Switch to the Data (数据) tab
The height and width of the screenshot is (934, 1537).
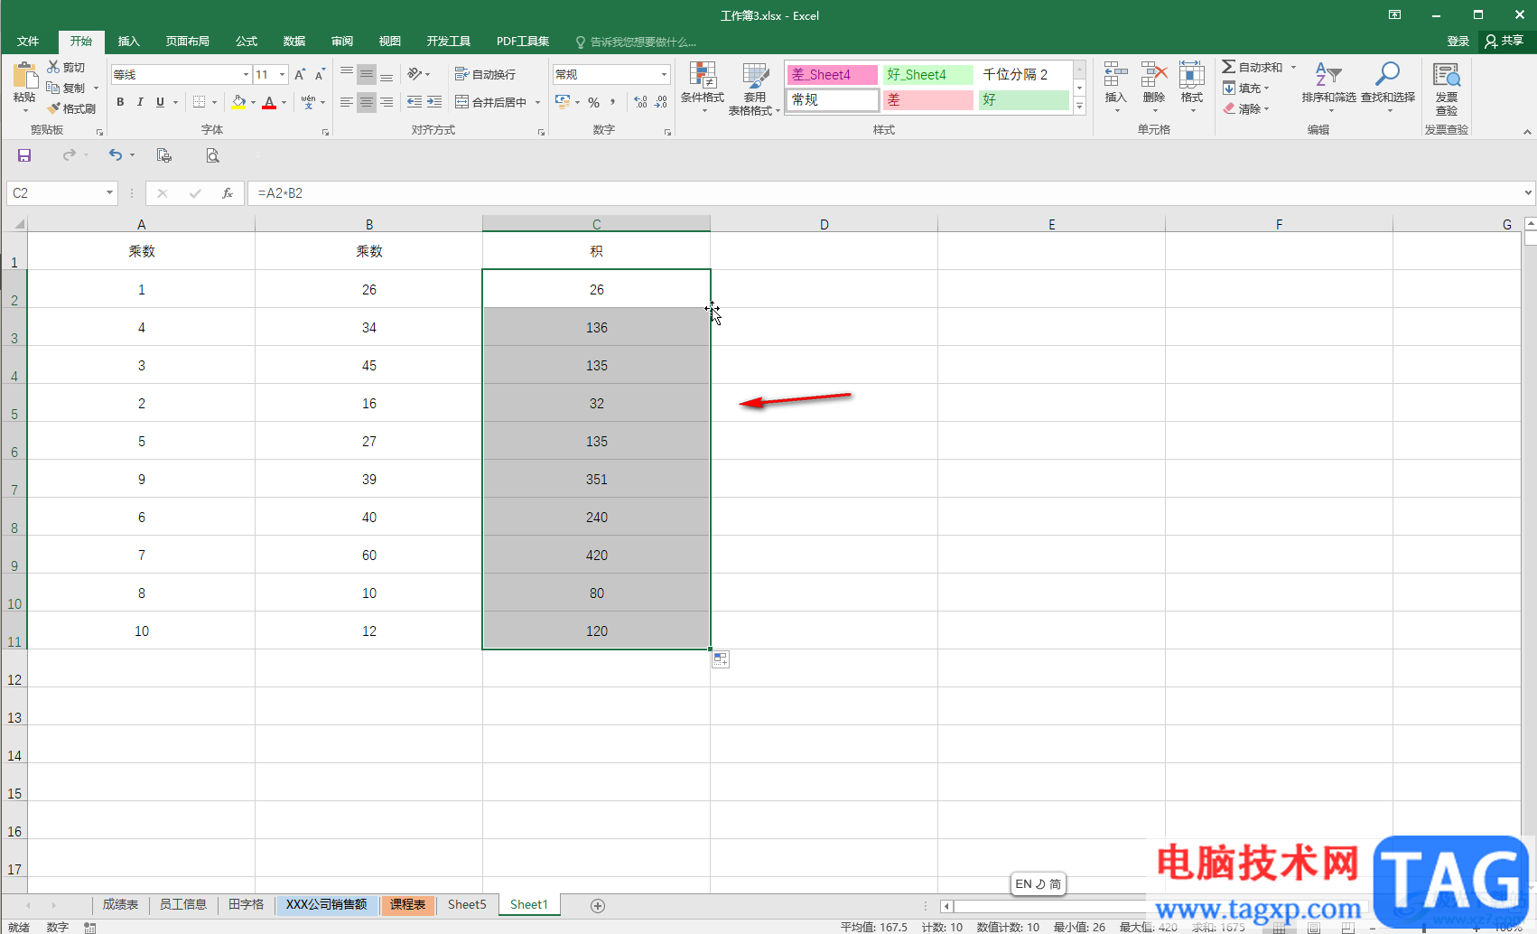click(x=293, y=42)
